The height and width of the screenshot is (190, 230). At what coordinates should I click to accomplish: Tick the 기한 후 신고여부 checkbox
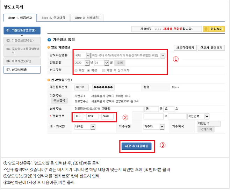click(103, 70)
